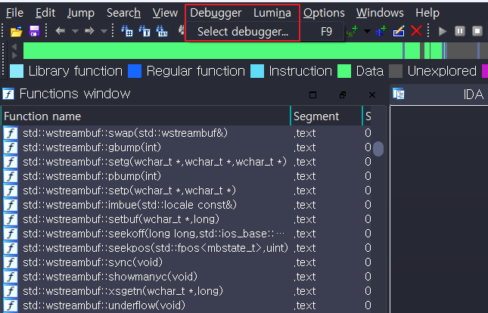This screenshot has width=488, height=313.
Task: Click the forward navigation arrow
Action: pos(89,31)
